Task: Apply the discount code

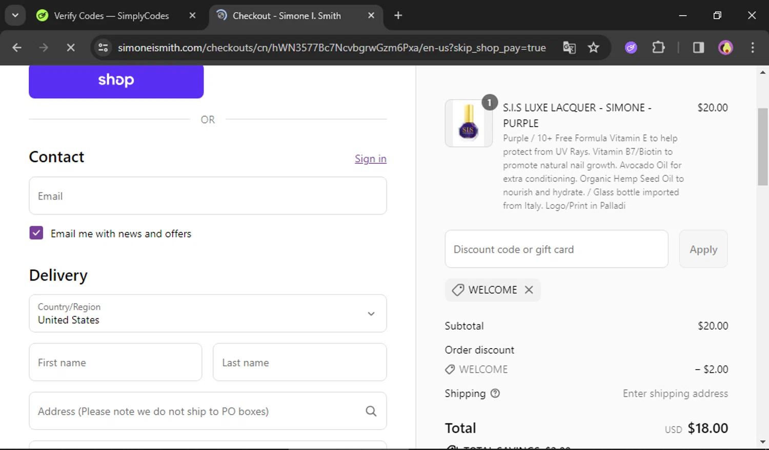Action: [703, 249]
